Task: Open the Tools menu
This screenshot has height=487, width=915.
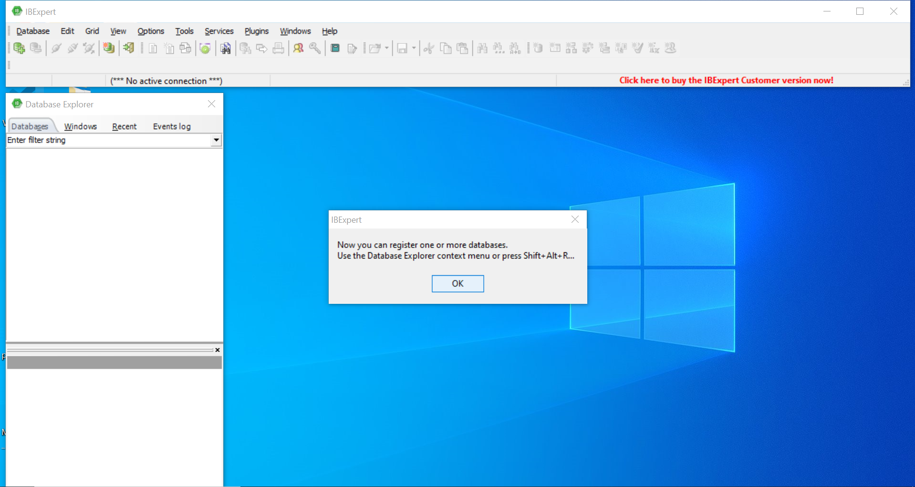Action: [184, 31]
